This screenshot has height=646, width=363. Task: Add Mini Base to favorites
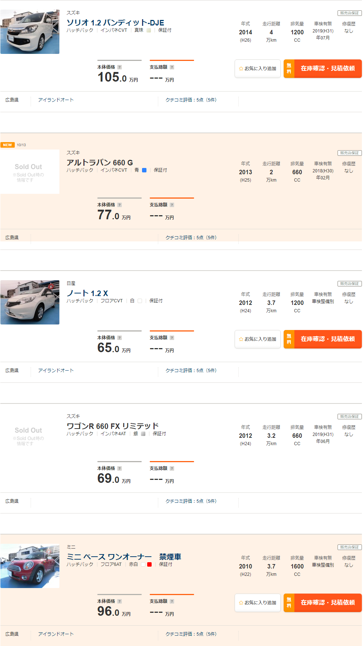[257, 603]
